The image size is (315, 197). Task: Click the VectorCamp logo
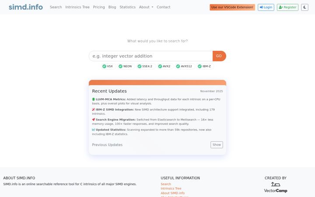[x=276, y=187]
